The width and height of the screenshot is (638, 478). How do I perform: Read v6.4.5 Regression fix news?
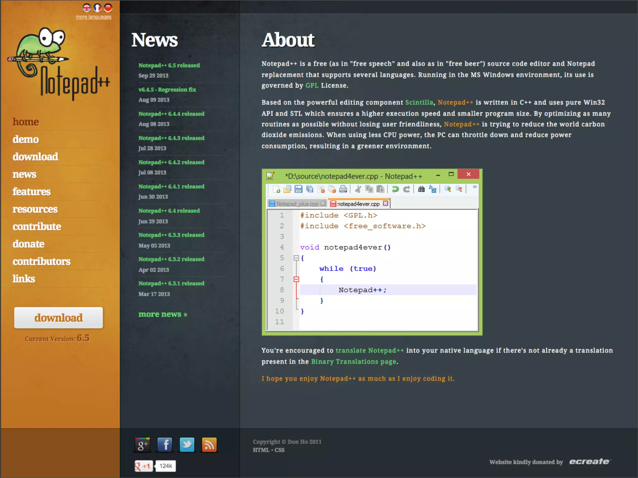tap(167, 90)
